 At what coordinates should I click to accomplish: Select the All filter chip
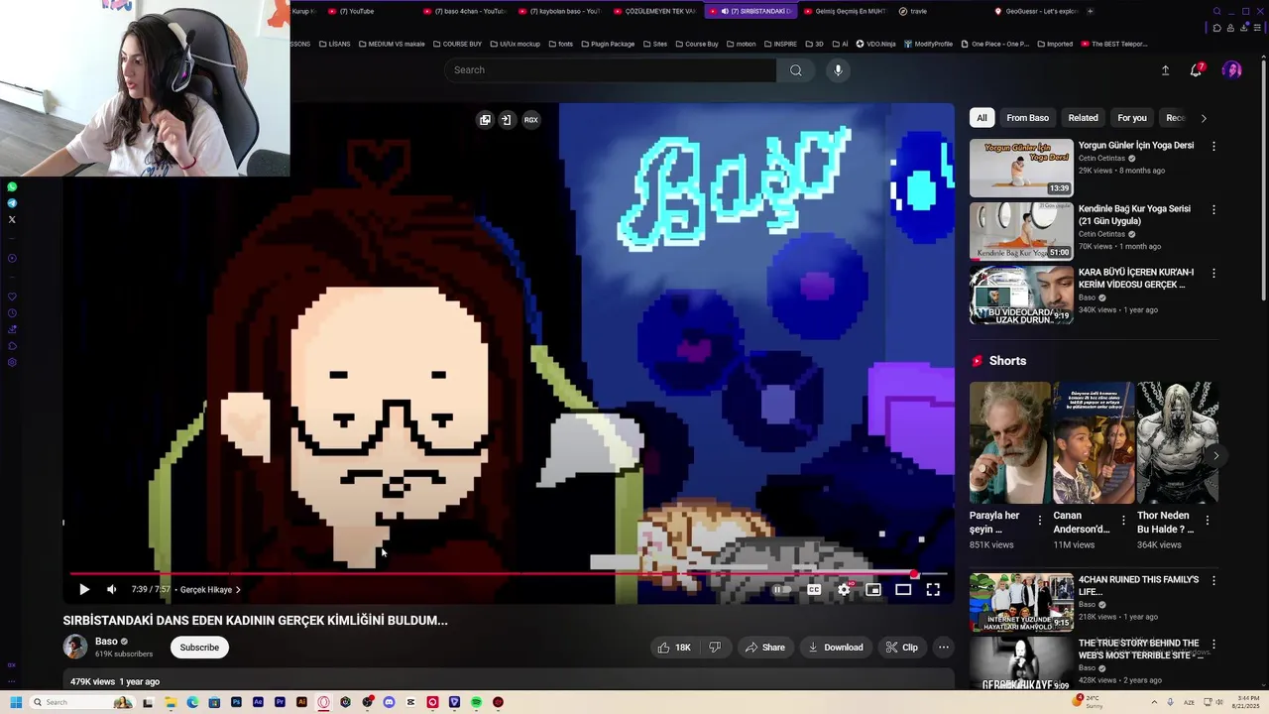click(x=981, y=118)
